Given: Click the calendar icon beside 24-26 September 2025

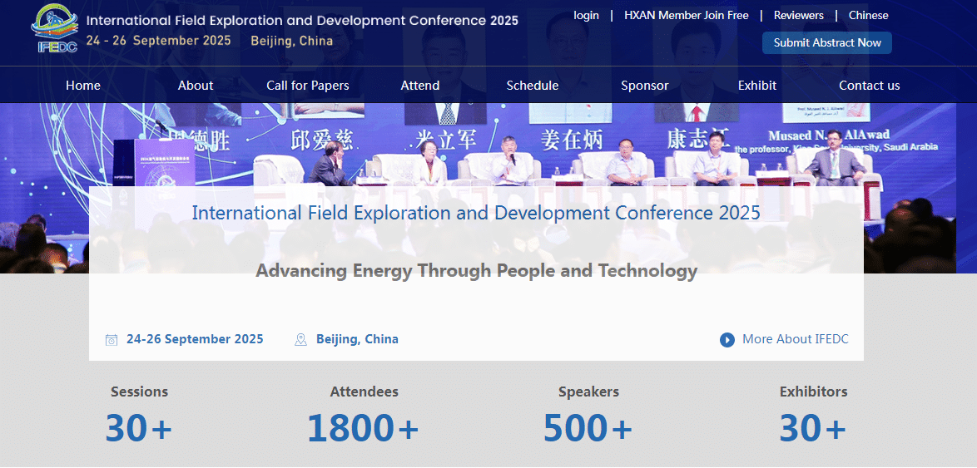Looking at the screenshot, I should [x=112, y=340].
